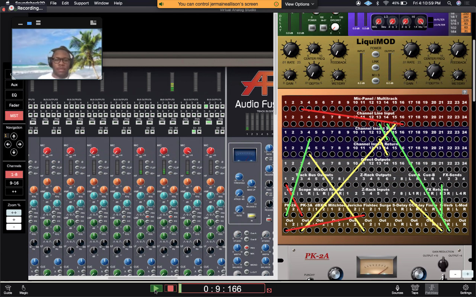
Task: Switch to channels 9-16
Action: [x=14, y=183]
